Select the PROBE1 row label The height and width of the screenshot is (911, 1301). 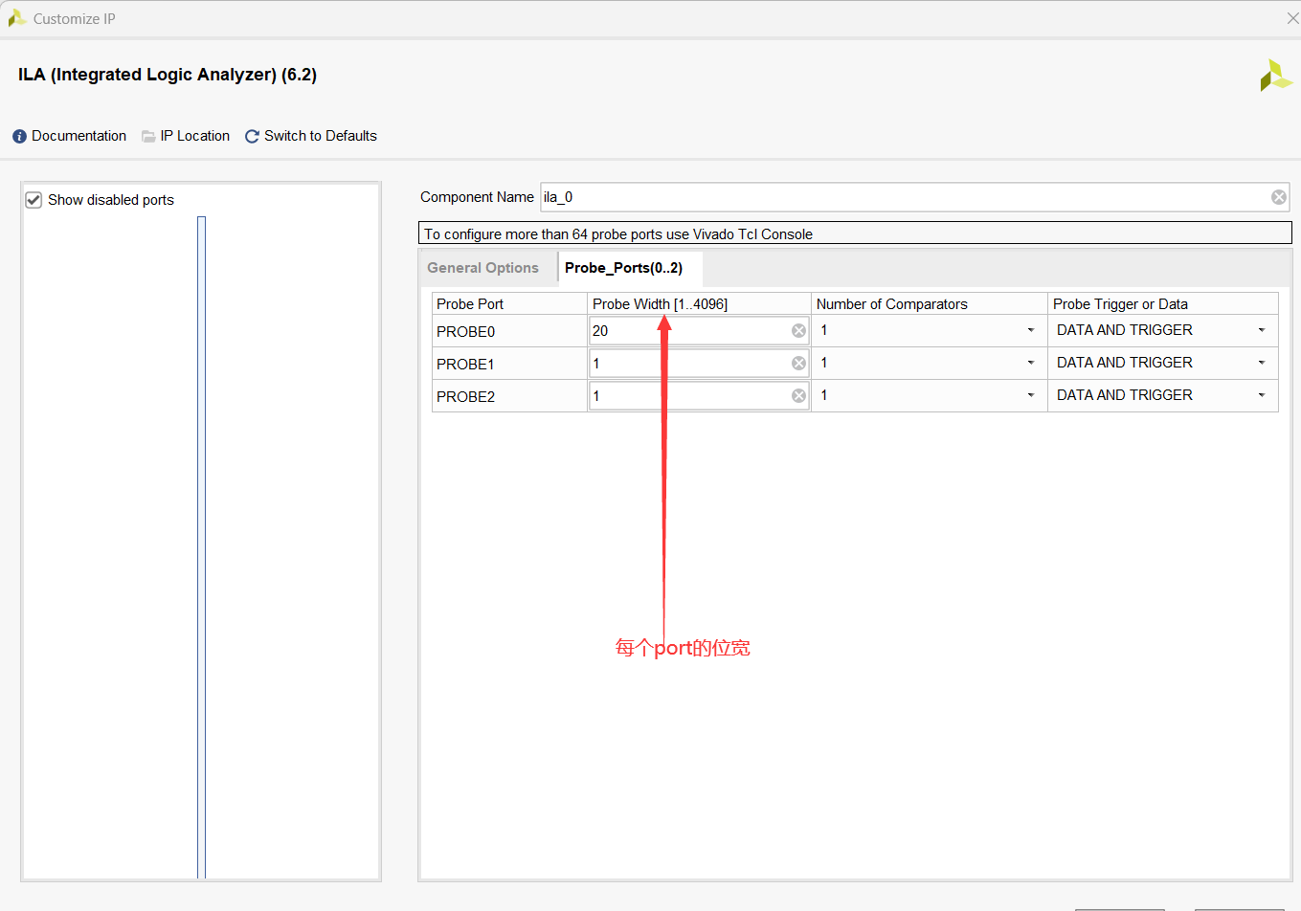tap(466, 365)
